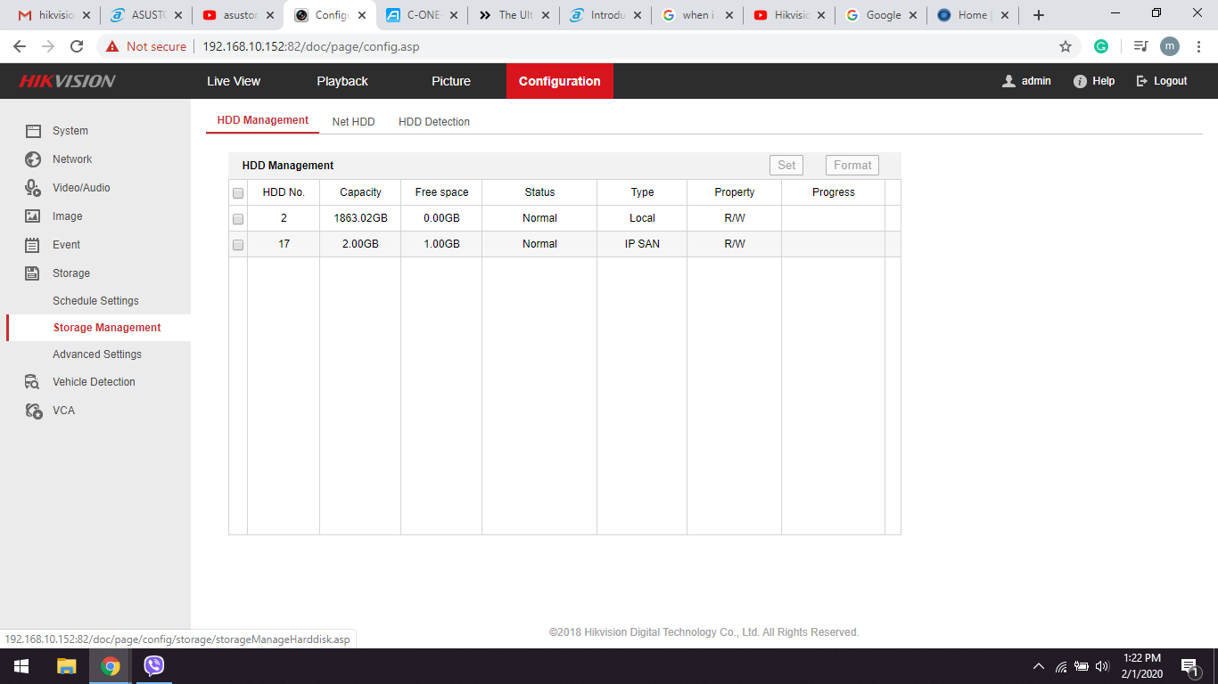Open Network settings globe icon

point(33,159)
